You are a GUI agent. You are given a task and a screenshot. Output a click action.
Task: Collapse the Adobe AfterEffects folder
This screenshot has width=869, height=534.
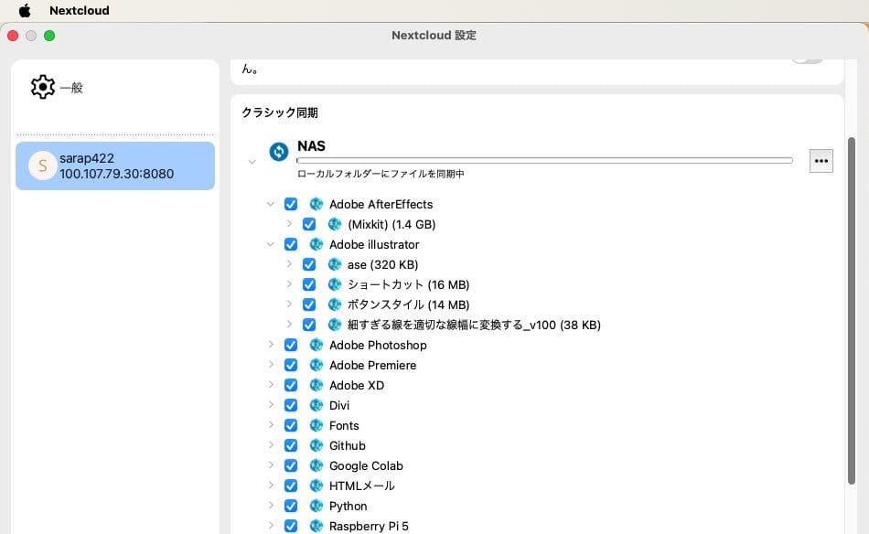click(x=271, y=204)
